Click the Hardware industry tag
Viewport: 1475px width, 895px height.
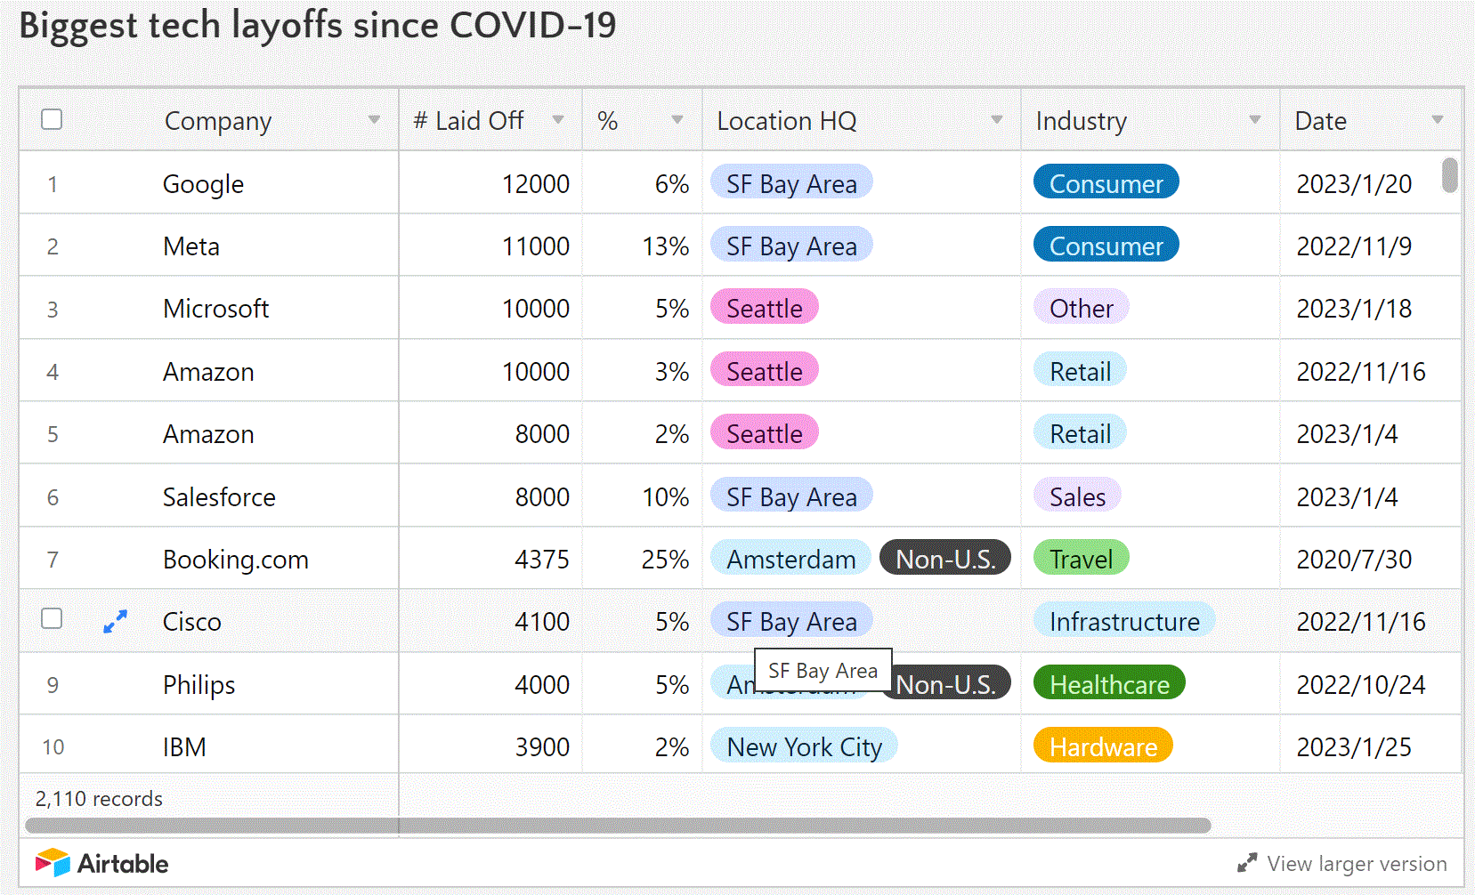(1103, 746)
